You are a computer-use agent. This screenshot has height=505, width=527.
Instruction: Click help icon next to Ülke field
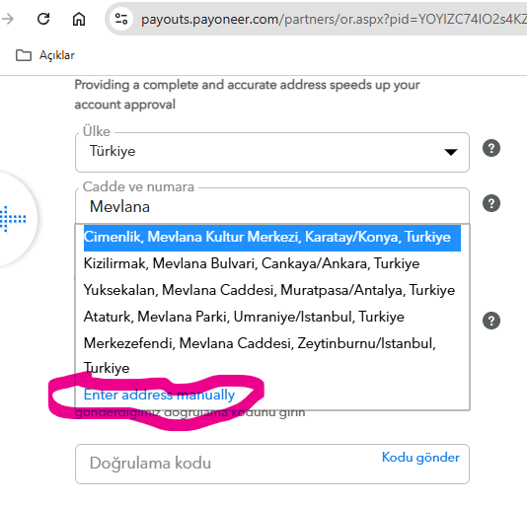click(491, 148)
